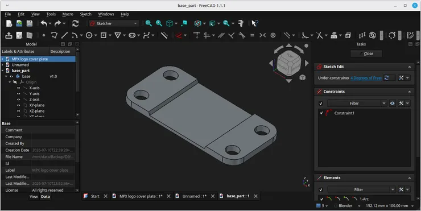Toggle the Constraints filter checkbox
421x211 pixels.
(321, 104)
